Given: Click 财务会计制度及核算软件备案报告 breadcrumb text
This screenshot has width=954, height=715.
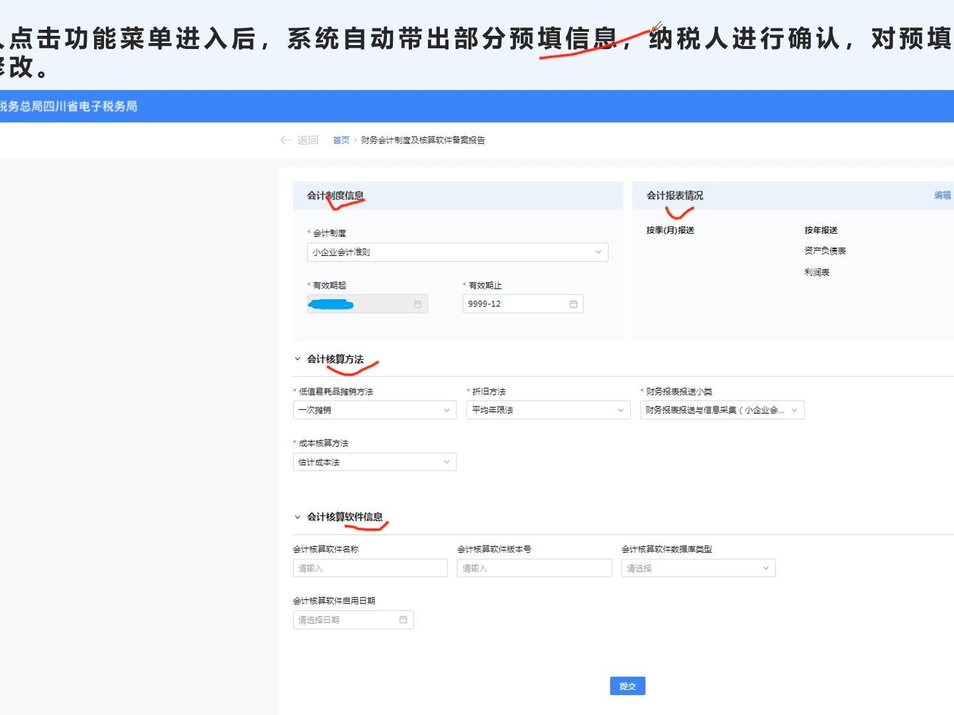Looking at the screenshot, I should [423, 140].
